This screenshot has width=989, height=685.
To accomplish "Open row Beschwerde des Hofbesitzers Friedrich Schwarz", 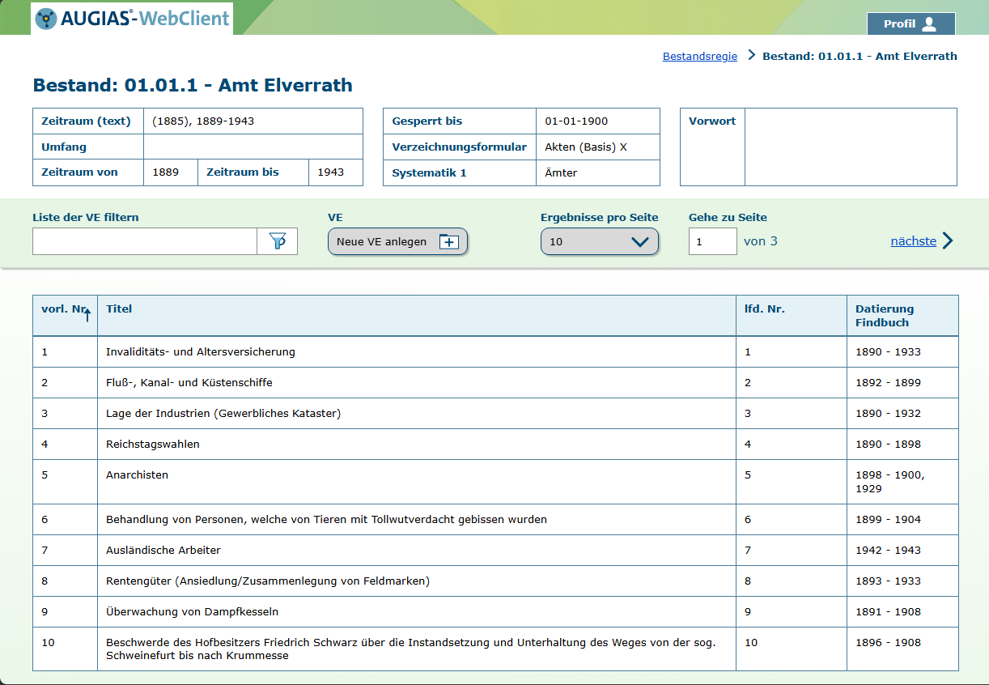I will point(495,649).
